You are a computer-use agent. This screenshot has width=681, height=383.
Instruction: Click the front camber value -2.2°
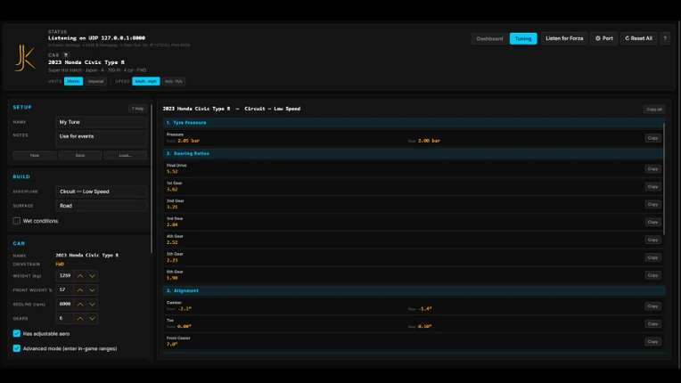[x=185, y=309]
